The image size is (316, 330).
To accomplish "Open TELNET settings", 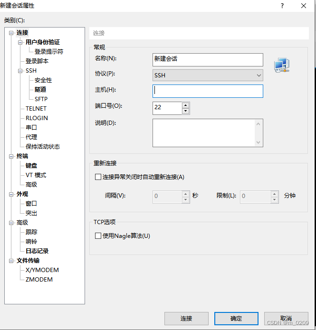I will coord(36,108).
